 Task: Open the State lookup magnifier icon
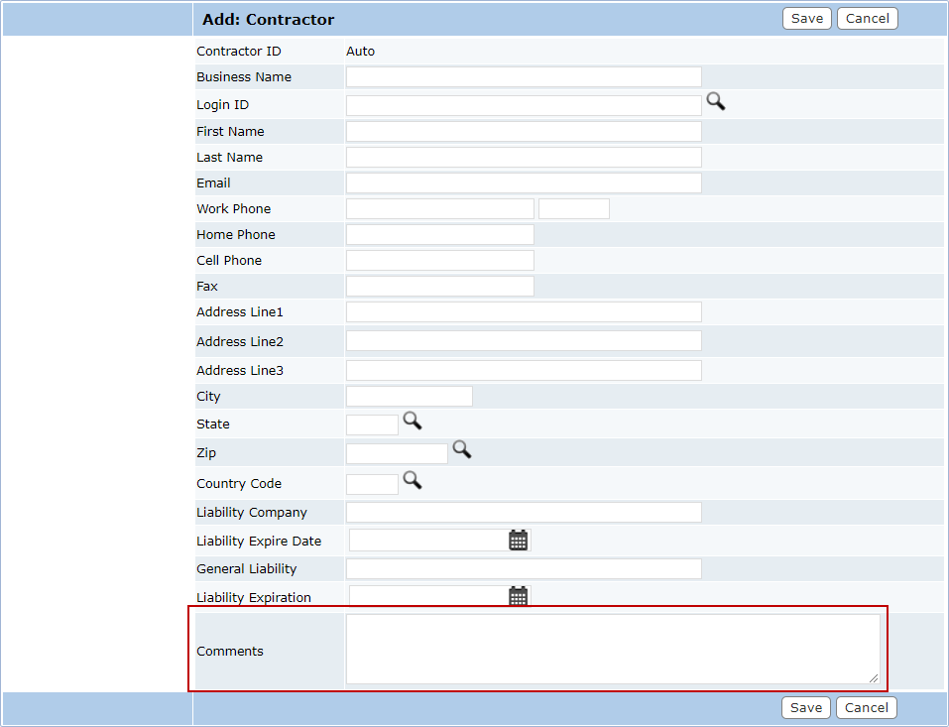coord(412,422)
